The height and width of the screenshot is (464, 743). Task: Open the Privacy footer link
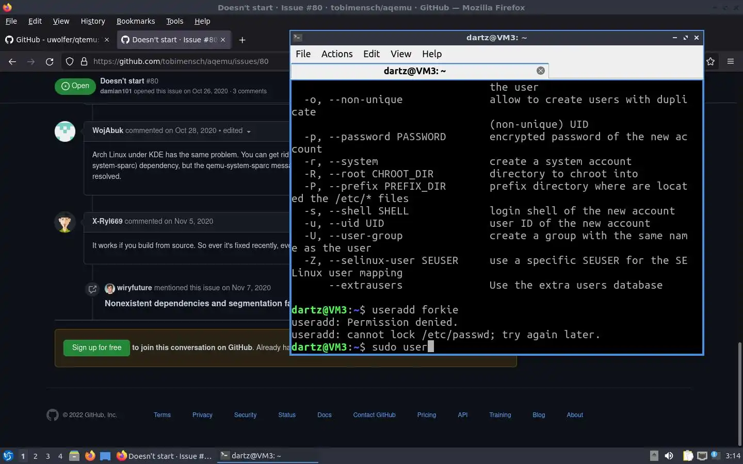[x=202, y=415]
